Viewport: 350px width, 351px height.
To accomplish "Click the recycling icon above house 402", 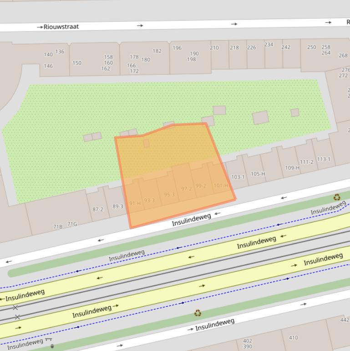I will pyautogui.click(x=198, y=313).
